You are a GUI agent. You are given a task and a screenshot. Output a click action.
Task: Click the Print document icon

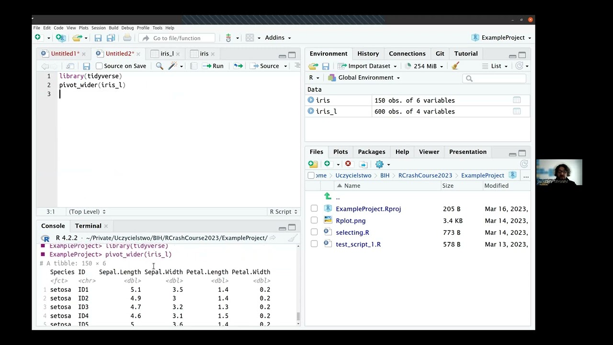point(127,38)
